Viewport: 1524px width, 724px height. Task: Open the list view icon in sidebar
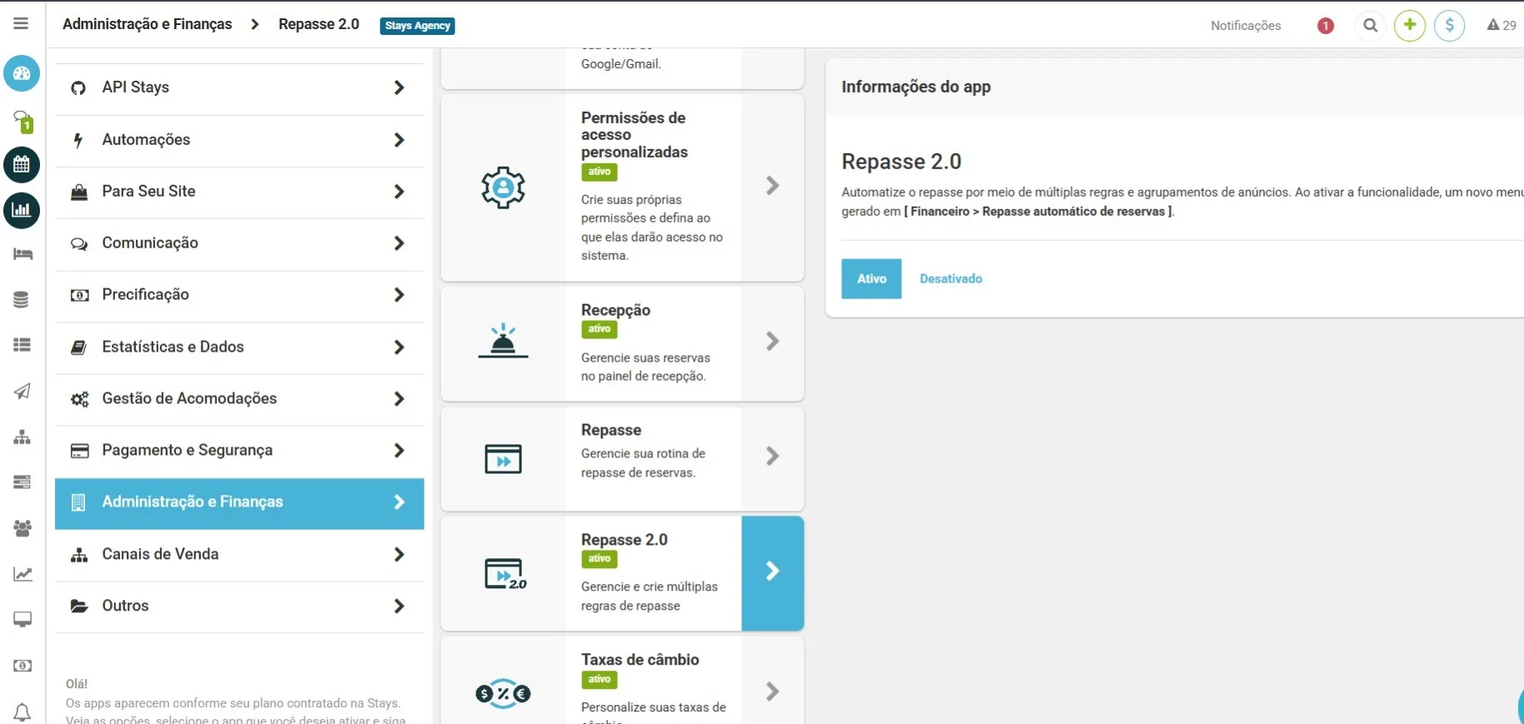pyautogui.click(x=23, y=345)
